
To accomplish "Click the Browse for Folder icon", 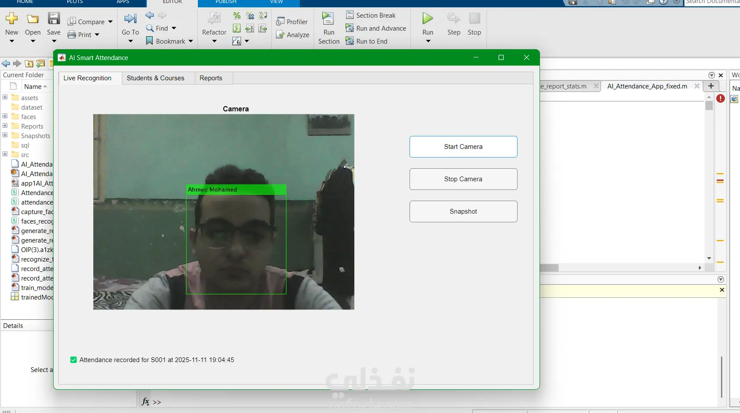I will 41,63.
